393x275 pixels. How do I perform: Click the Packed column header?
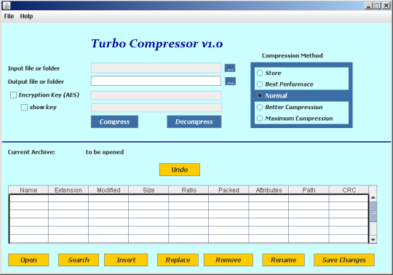tap(229, 190)
